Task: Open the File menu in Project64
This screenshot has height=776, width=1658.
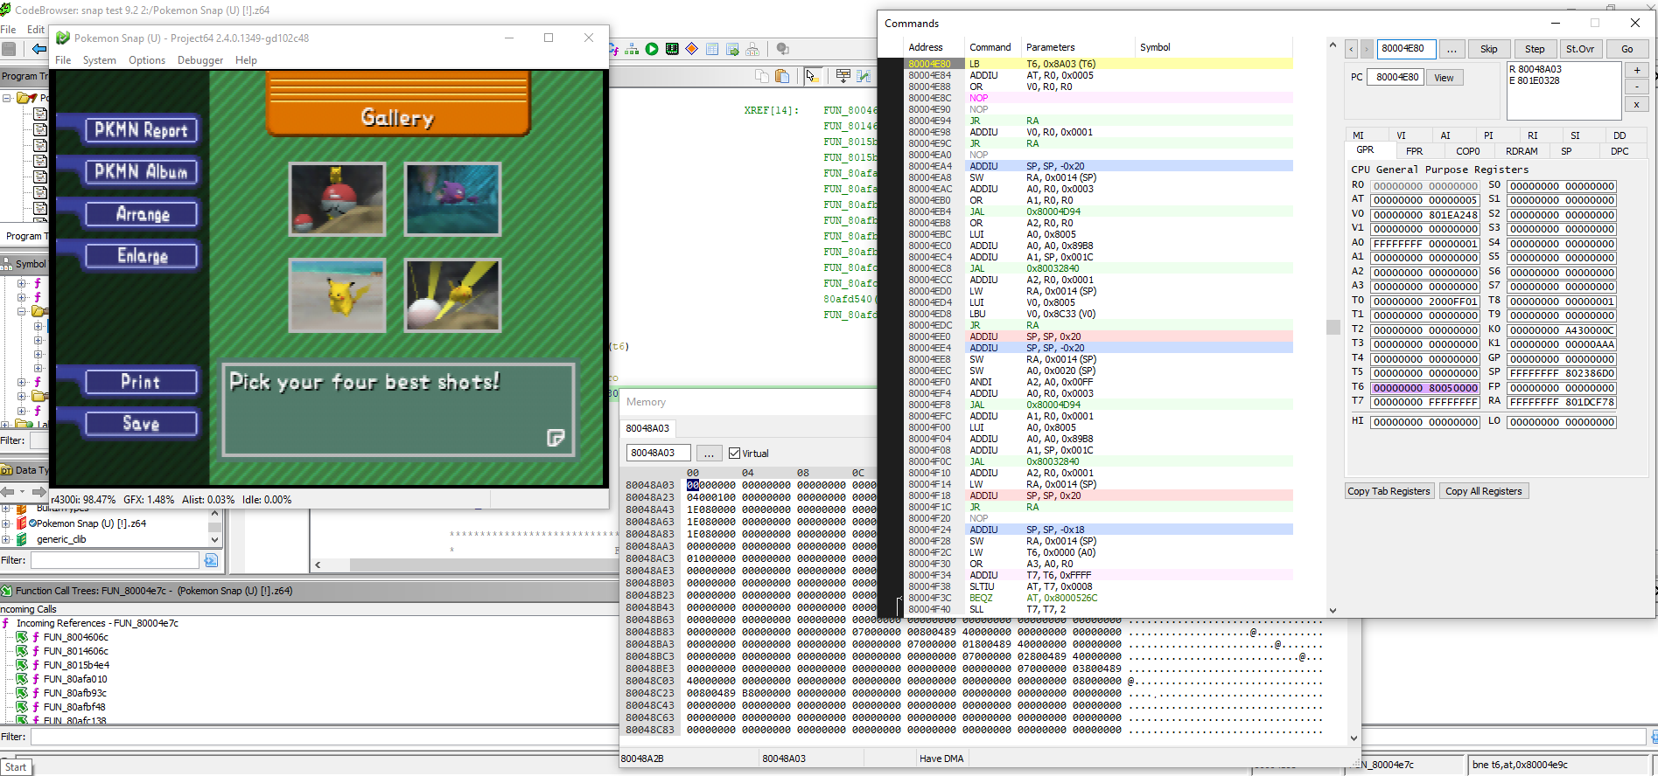Action: click(63, 60)
